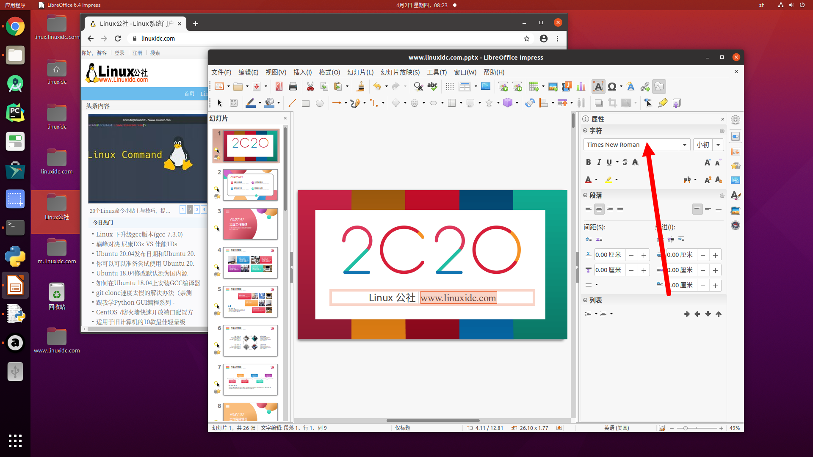The image size is (813, 457).
Task: Select the Rectangle drawing tool
Action: click(x=306, y=103)
